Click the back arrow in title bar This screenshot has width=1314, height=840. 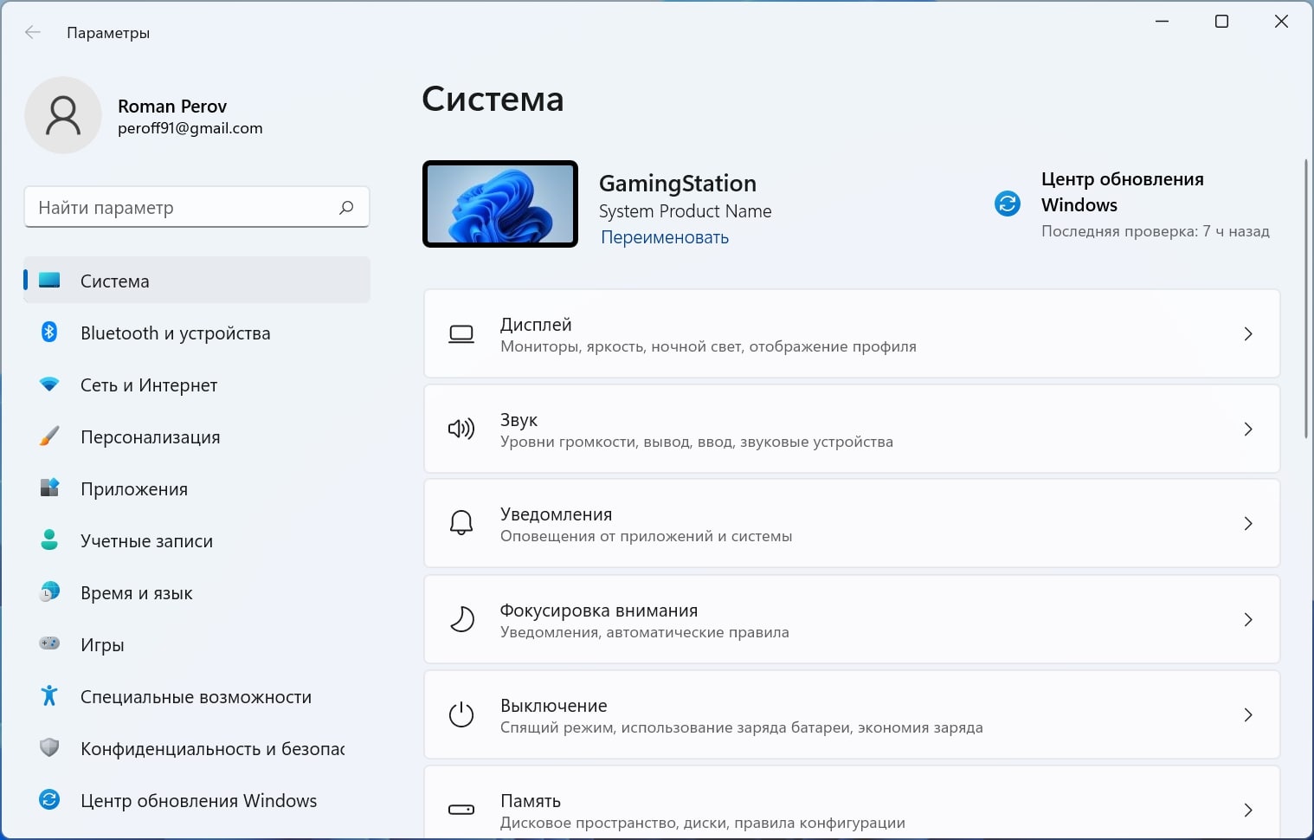[33, 33]
